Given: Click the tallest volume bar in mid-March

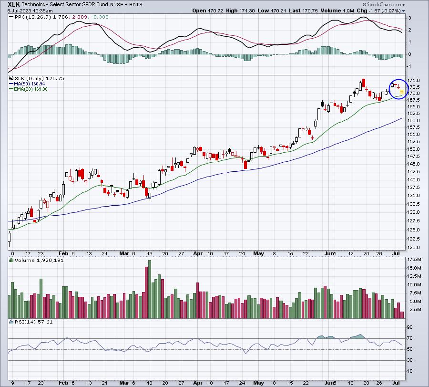Looking at the screenshot, I should (x=150, y=289).
